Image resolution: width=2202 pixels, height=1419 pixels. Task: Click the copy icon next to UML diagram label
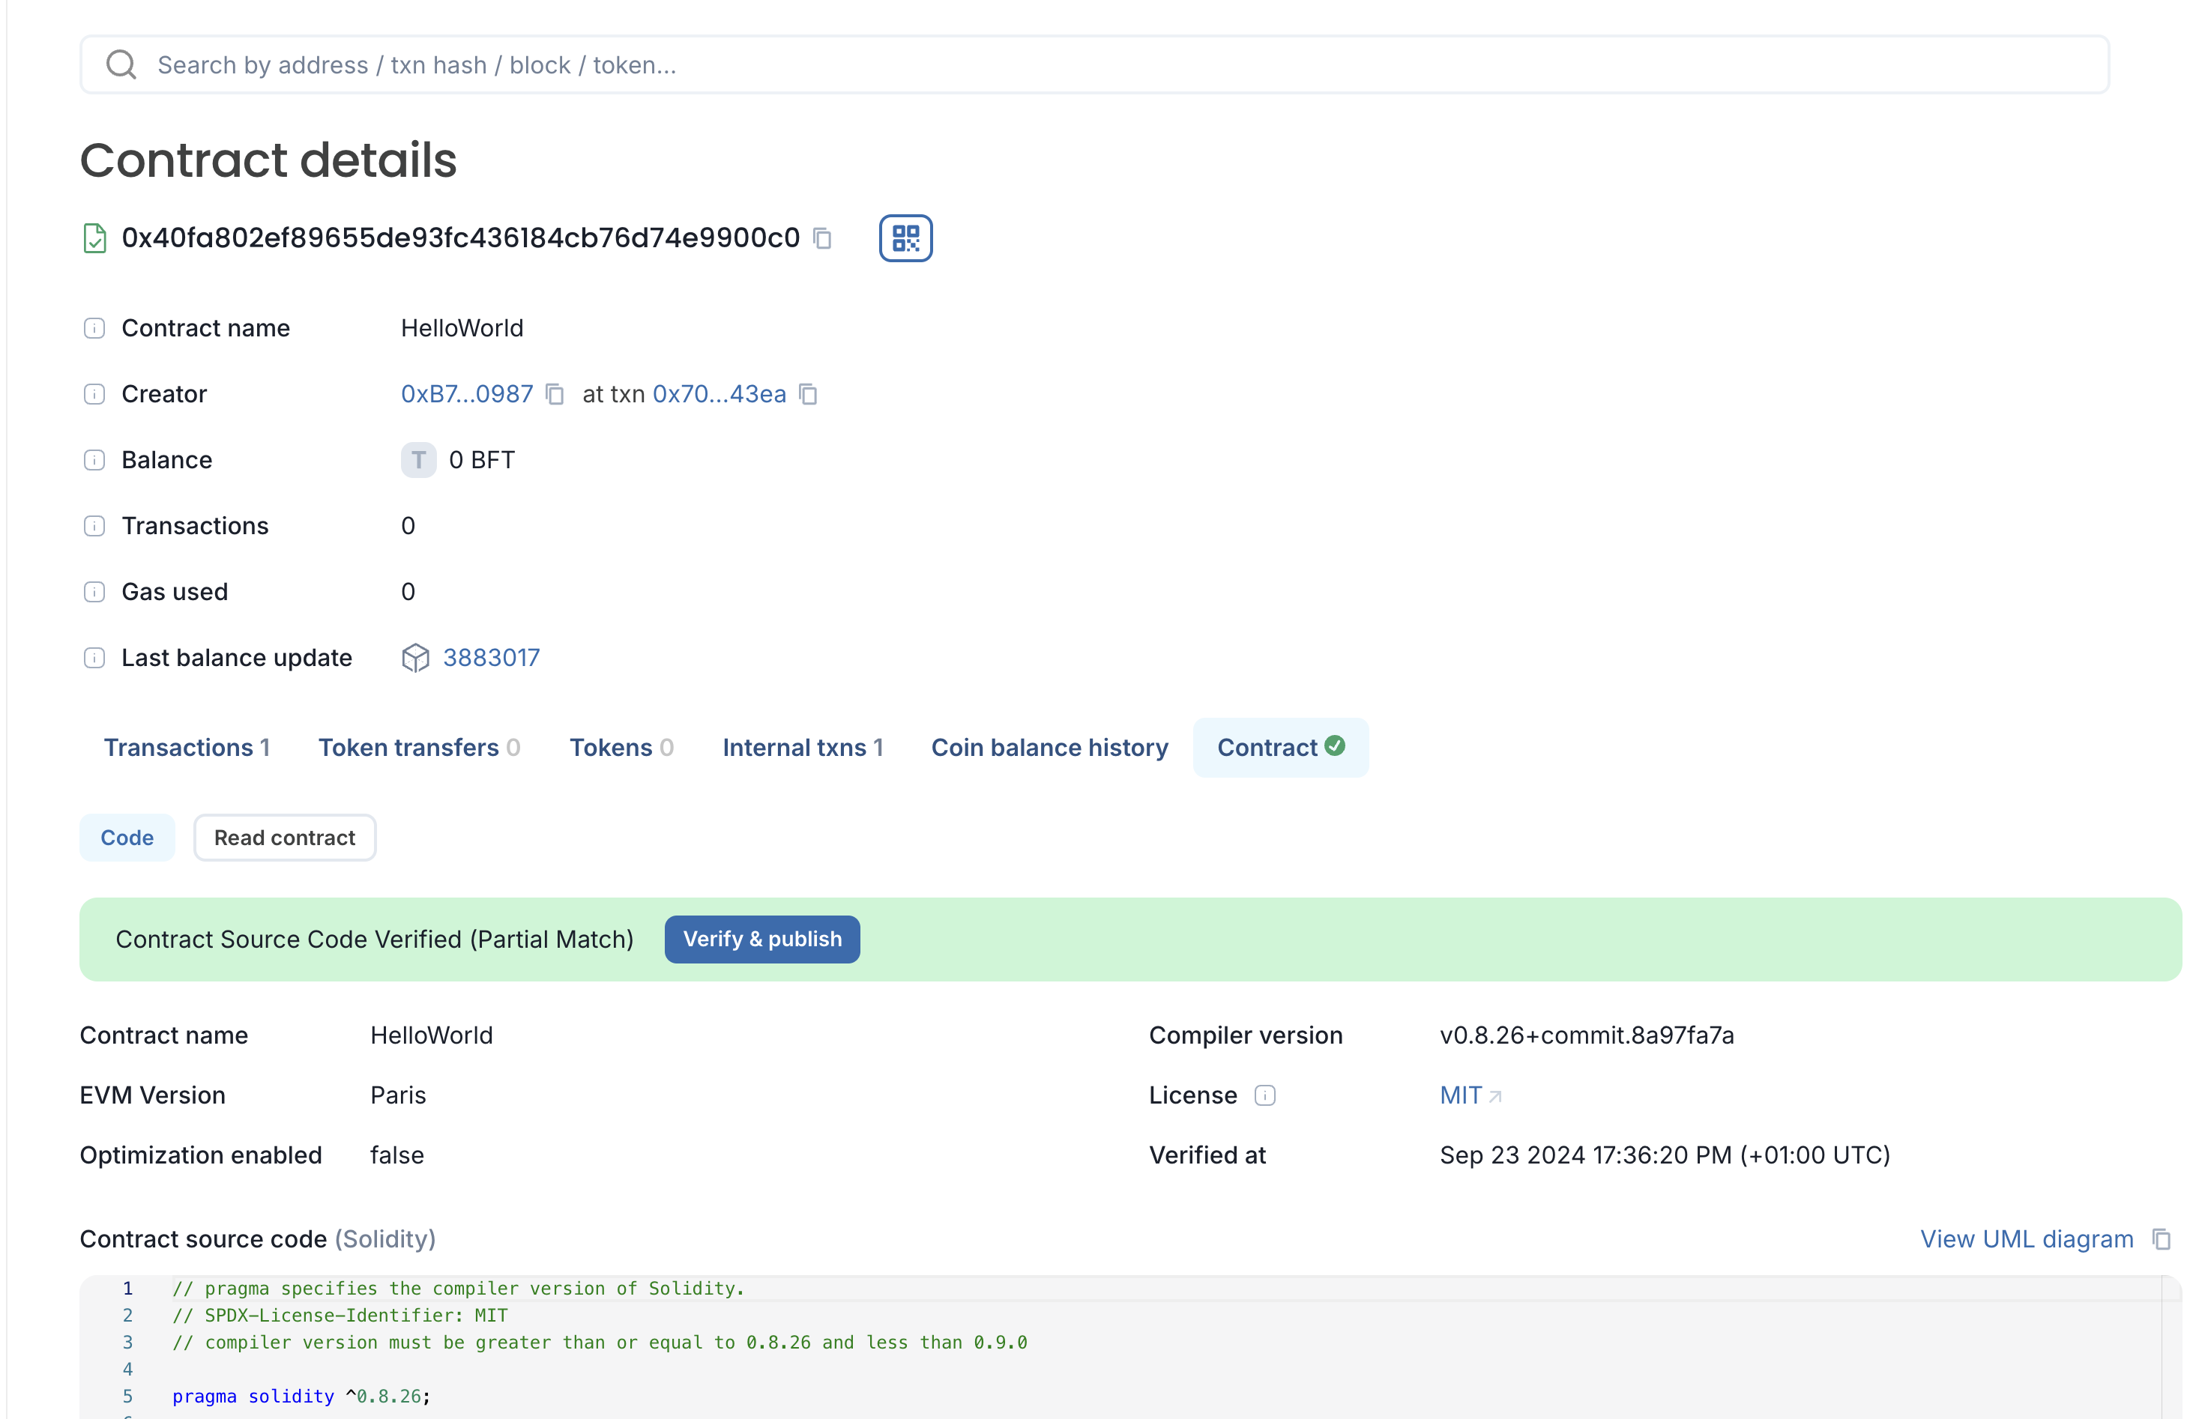(x=2164, y=1238)
